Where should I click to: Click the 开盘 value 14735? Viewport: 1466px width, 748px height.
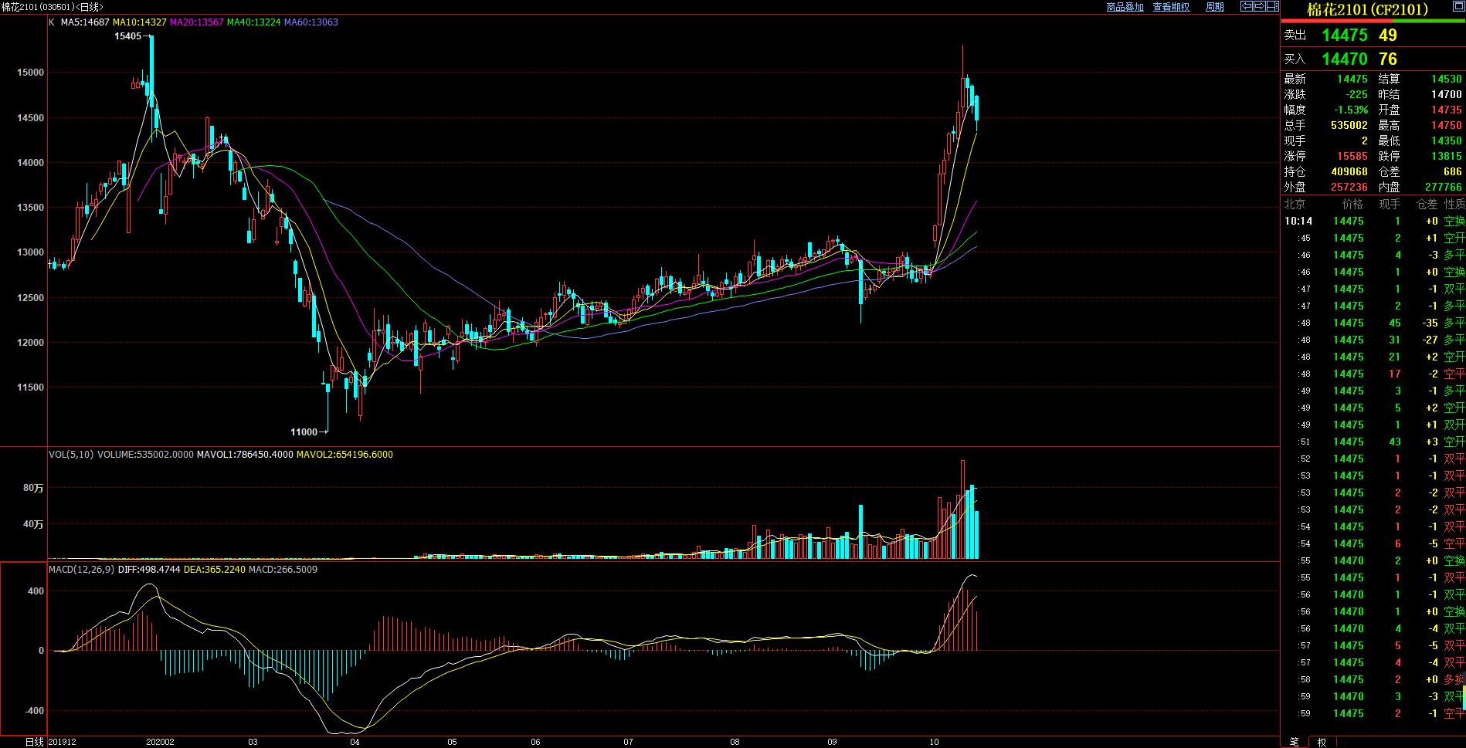(x=1447, y=110)
